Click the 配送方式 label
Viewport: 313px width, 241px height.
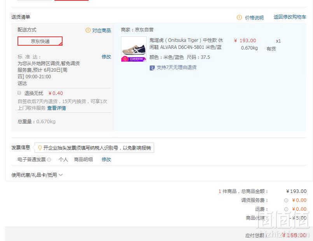(x=27, y=30)
